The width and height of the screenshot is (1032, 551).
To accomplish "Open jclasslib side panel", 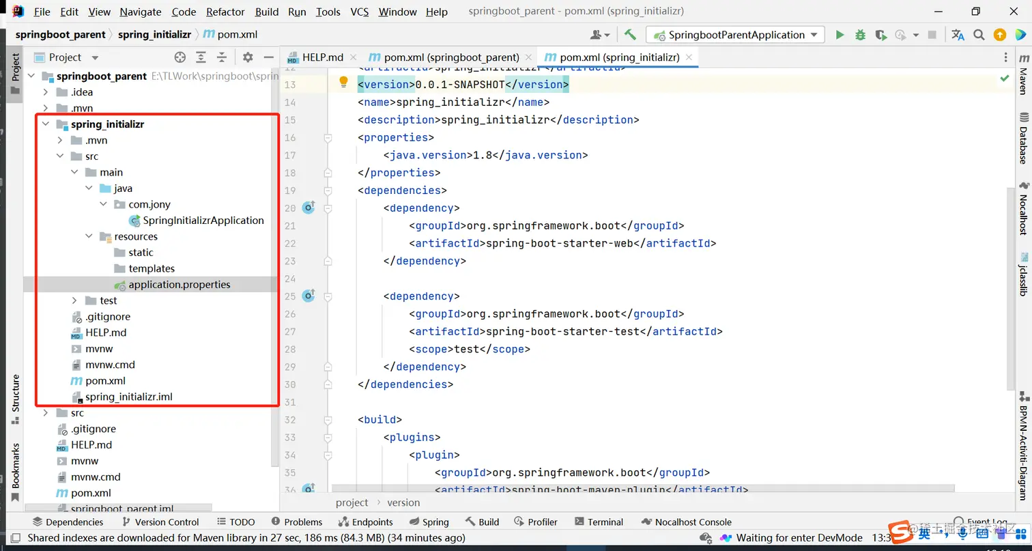I will tap(1023, 273).
